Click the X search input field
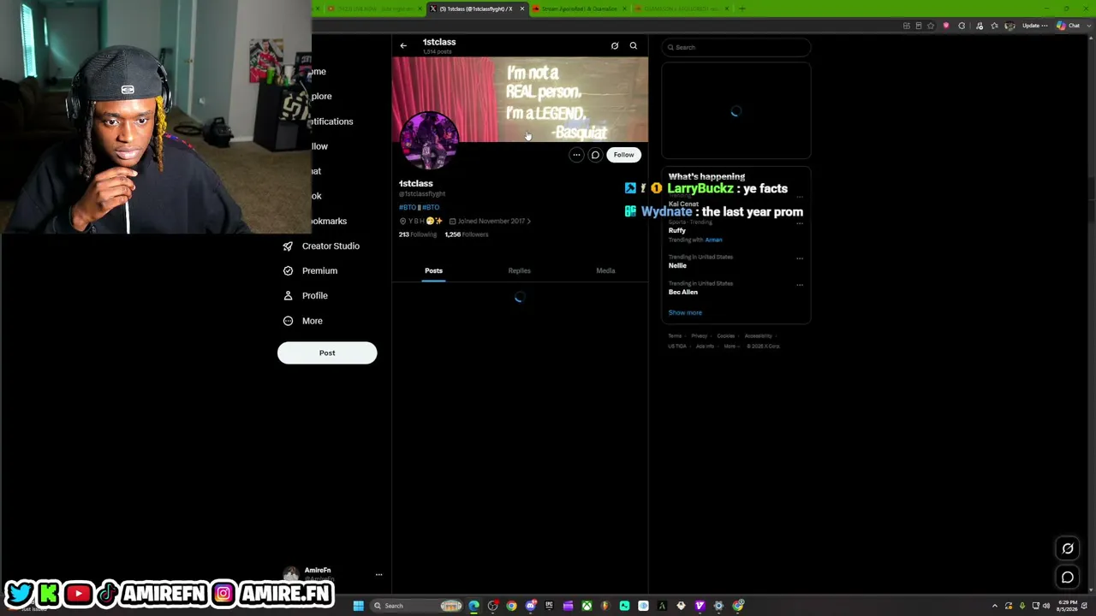Image resolution: width=1096 pixels, height=616 pixels. click(x=736, y=47)
